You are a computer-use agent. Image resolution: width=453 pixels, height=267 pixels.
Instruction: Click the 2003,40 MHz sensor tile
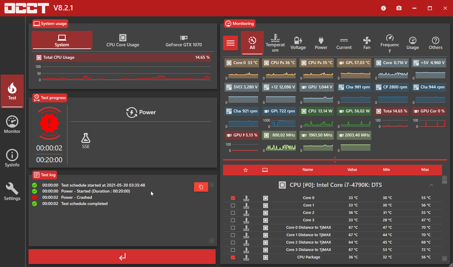(x=354, y=135)
